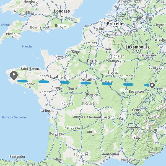166x166 pixels.
Task: Click the Genève city marker
Action: 138,113
